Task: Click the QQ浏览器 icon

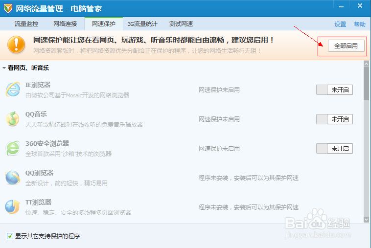Action: click(x=13, y=178)
